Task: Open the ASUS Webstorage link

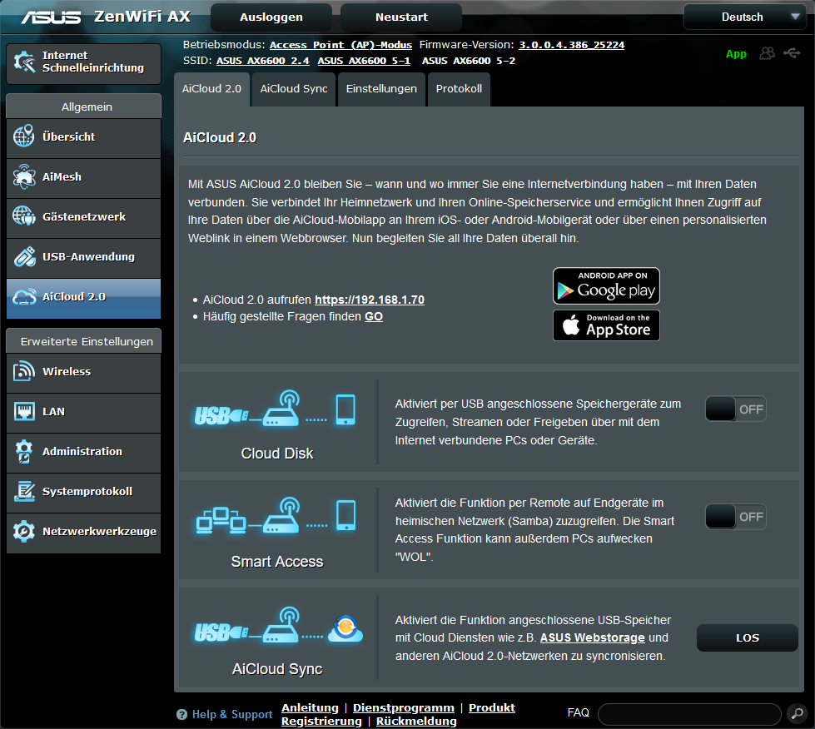Action: (x=593, y=637)
